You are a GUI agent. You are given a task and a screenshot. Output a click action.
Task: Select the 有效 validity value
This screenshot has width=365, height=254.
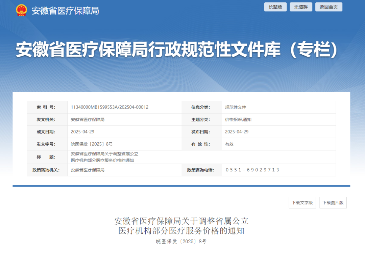coord(229,144)
